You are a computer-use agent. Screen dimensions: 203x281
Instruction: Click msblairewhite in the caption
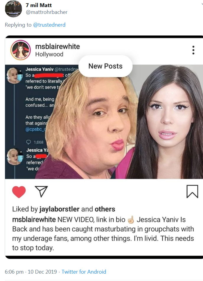[34, 219]
